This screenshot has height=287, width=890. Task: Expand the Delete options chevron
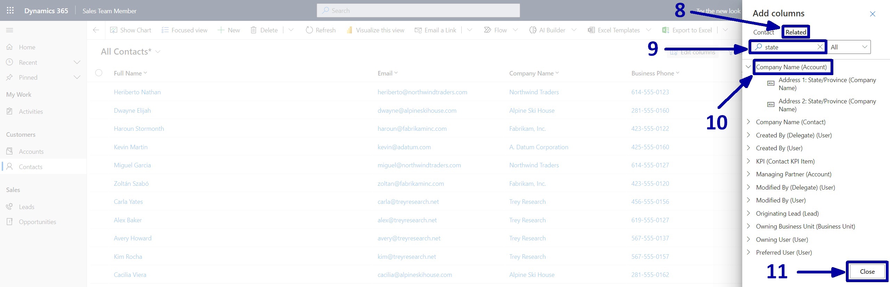(291, 30)
